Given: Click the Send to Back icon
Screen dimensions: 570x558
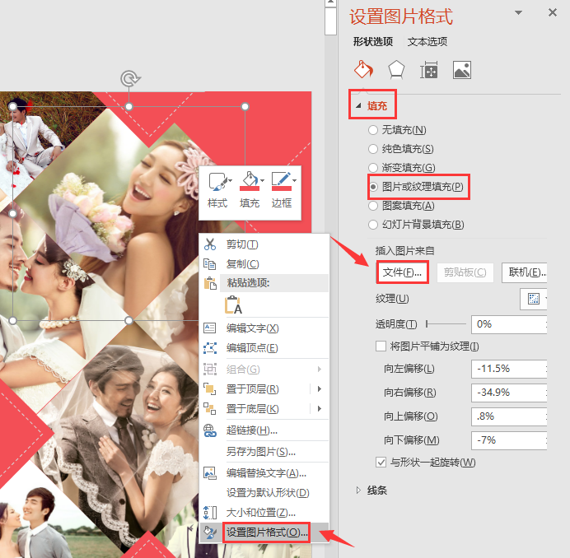Looking at the screenshot, I should 210,408.
